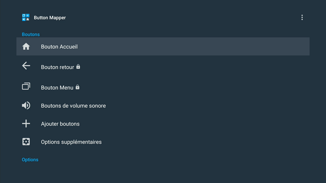326x183 pixels.
Task: Click the speaker volume icon
Action: tap(26, 106)
